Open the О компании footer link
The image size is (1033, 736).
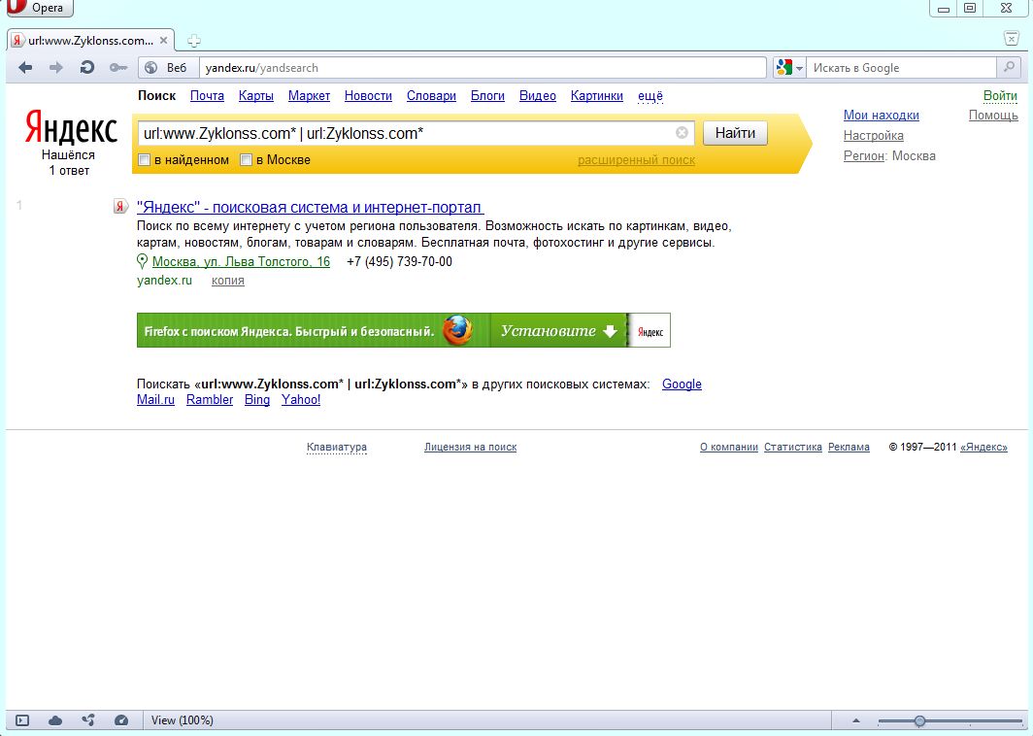[x=728, y=448]
